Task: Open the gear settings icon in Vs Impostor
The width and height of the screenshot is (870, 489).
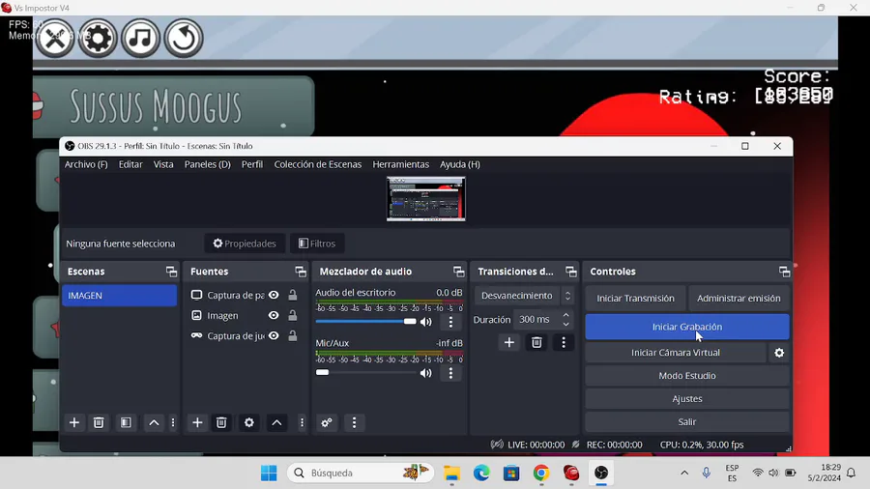Action: (98, 39)
